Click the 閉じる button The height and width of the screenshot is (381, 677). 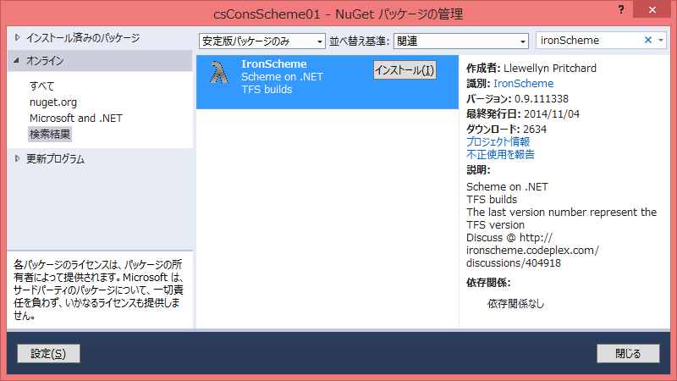(627, 354)
